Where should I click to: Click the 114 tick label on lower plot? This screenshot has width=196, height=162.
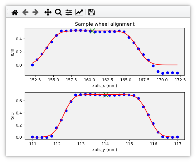105,144
